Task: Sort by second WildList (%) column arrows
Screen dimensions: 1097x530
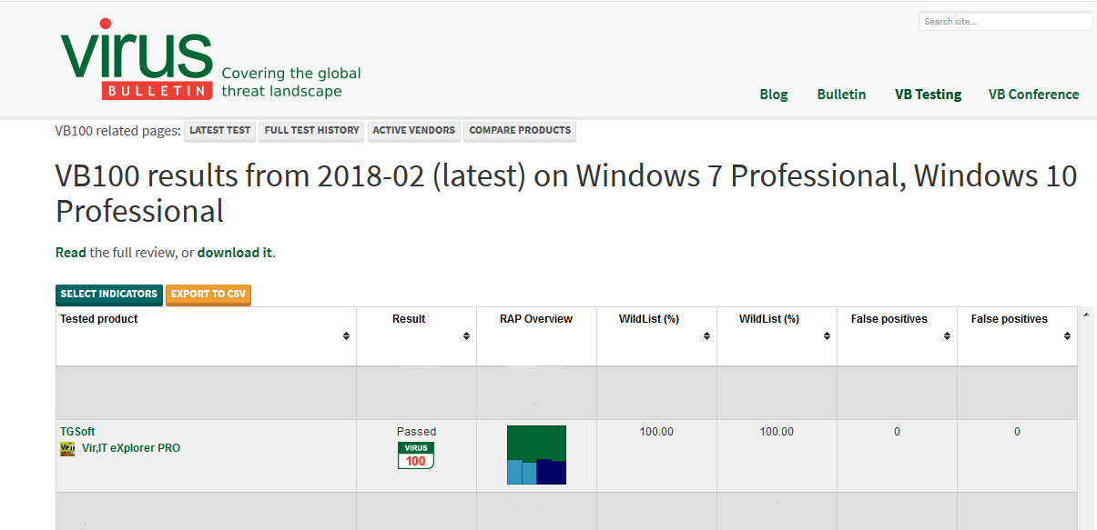Action: pyautogui.click(x=827, y=336)
